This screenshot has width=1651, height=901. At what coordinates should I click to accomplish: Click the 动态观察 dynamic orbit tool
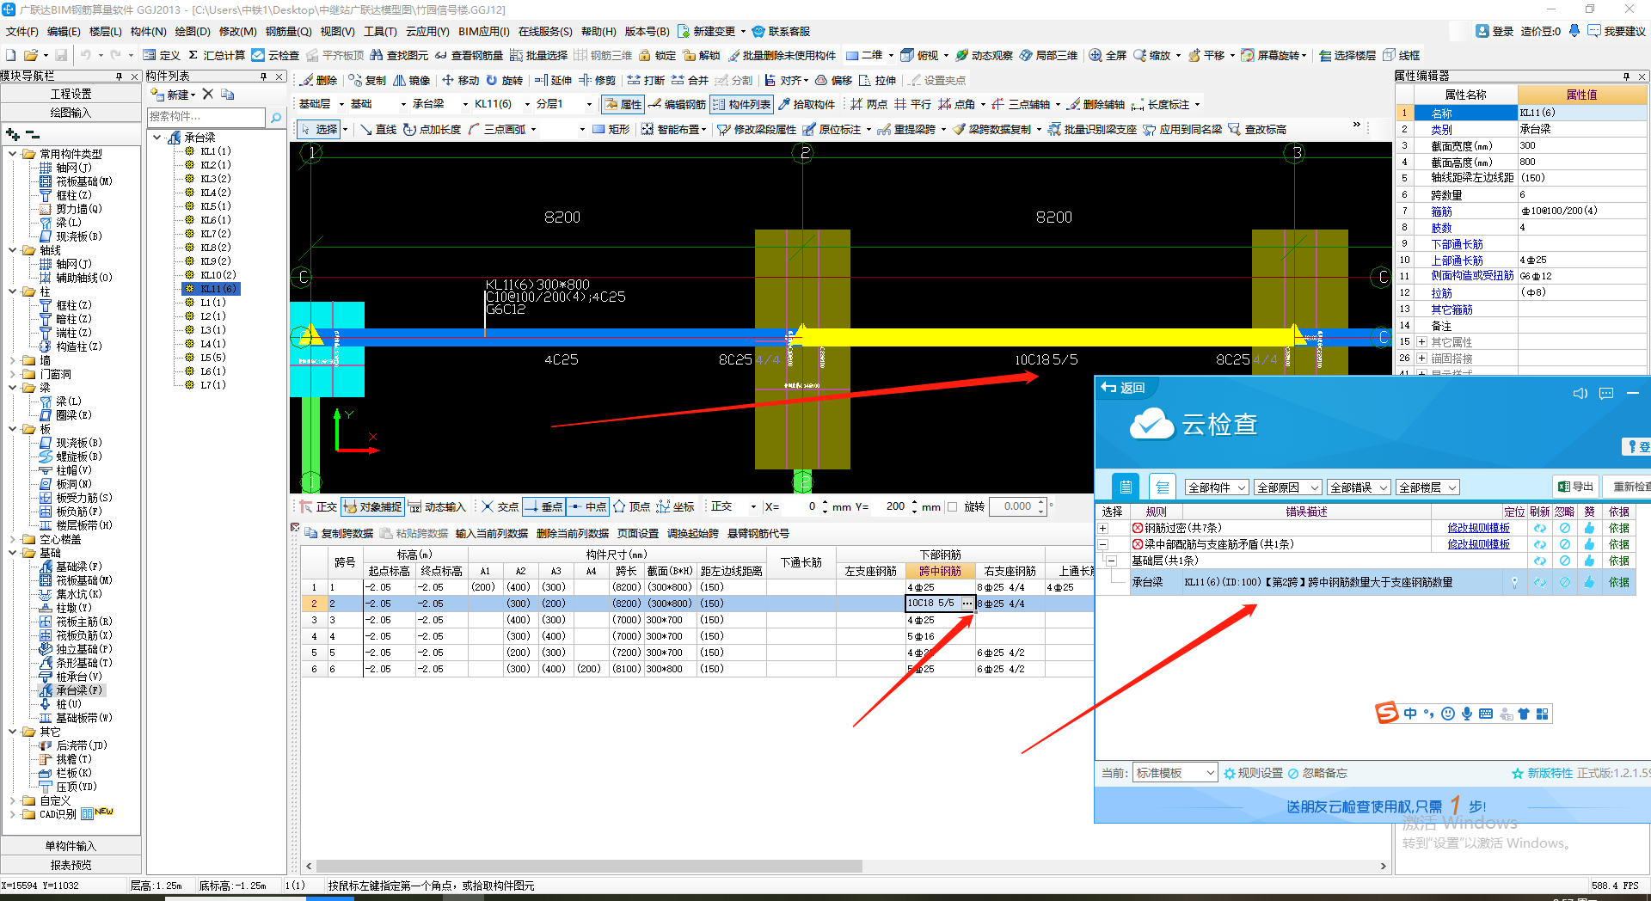pos(984,55)
